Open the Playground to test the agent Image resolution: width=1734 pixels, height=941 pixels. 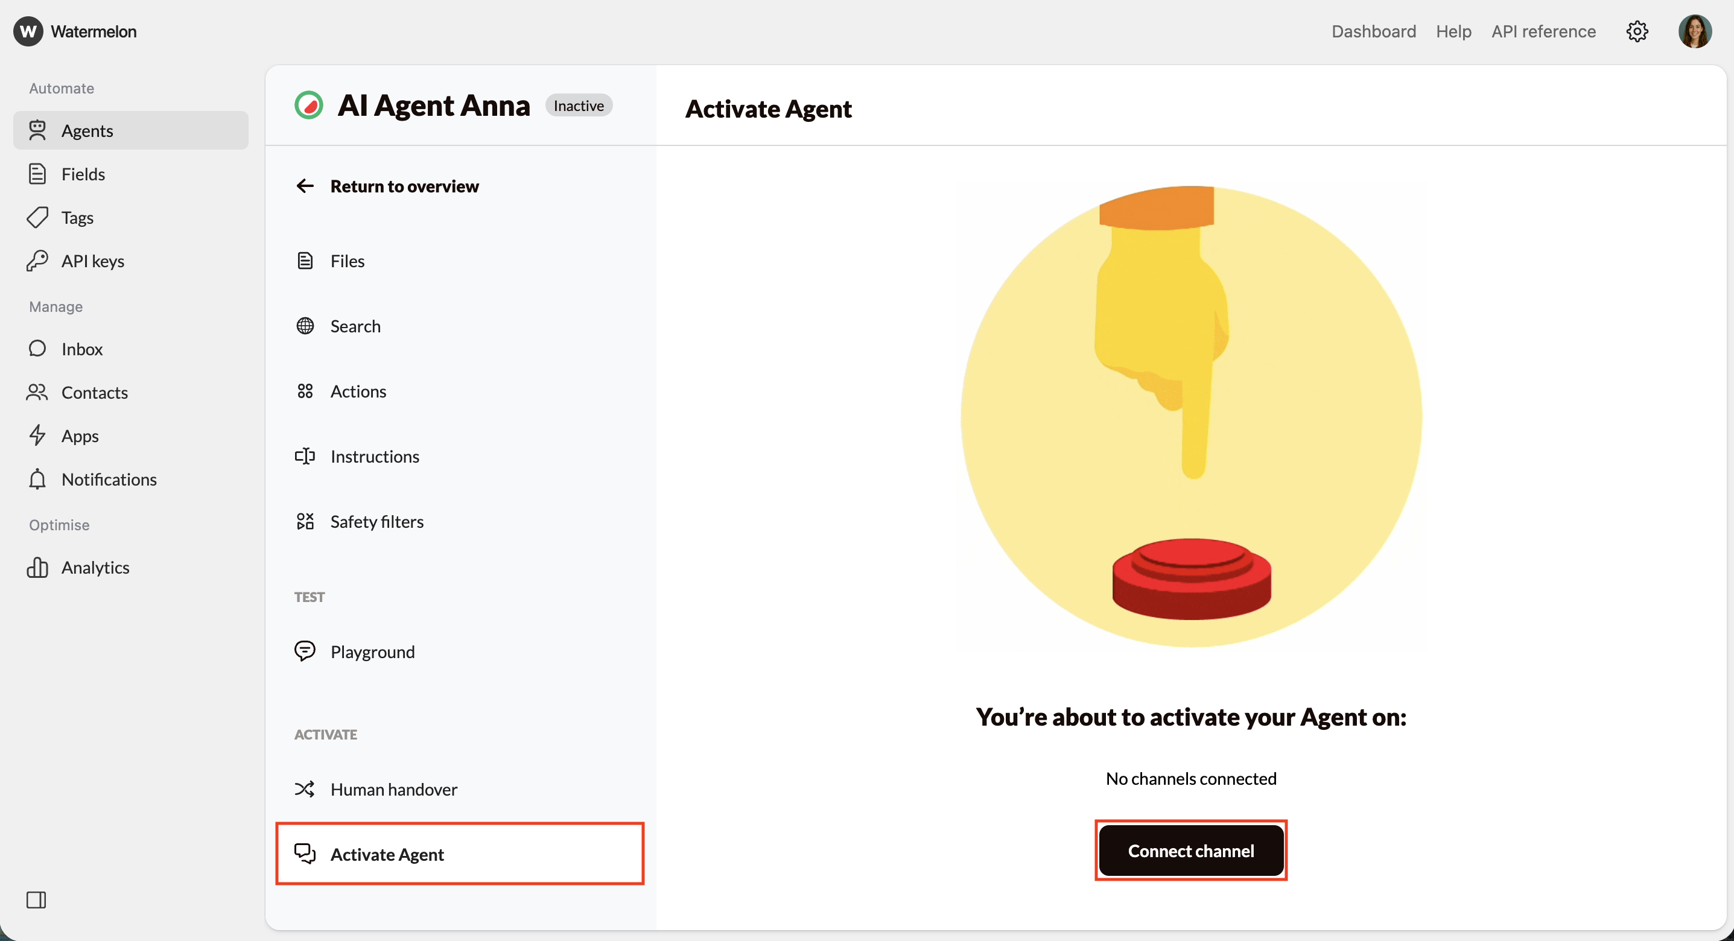372,651
